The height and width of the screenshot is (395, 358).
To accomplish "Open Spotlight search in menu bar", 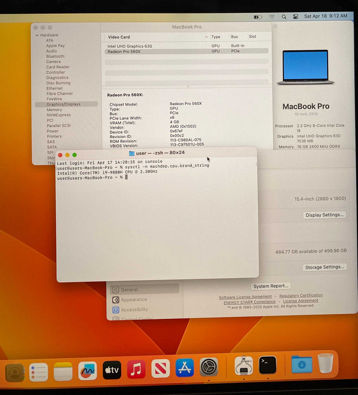I will tap(284, 16).
